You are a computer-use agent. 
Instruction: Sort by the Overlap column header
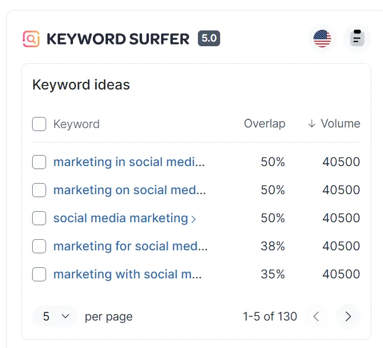264,123
